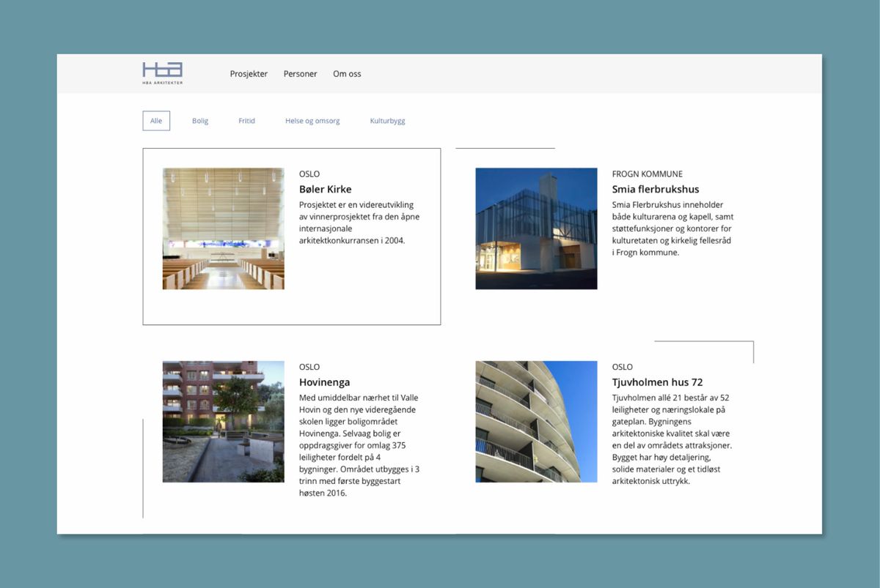This screenshot has width=880, height=588.
Task: Open the Om oss menu item
Action: pos(347,74)
